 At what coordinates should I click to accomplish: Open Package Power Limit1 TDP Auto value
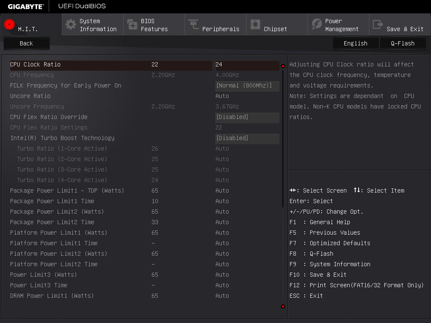tap(222, 191)
